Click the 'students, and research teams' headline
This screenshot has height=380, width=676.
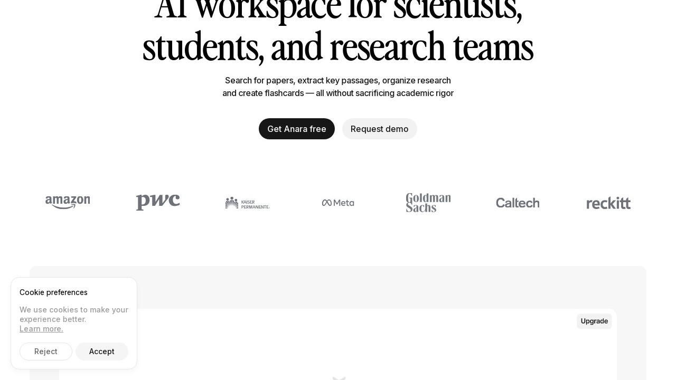(338, 47)
